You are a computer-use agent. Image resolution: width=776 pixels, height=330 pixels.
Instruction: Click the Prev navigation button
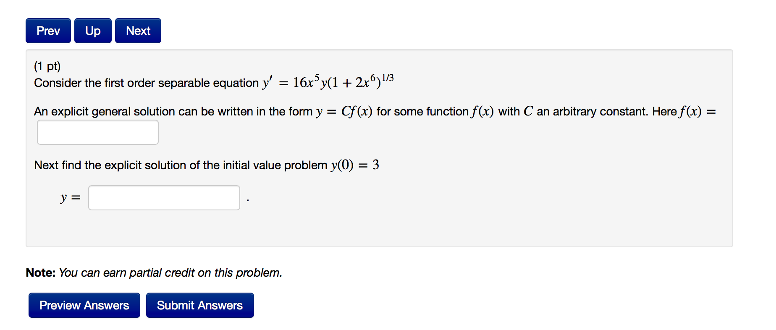click(x=48, y=31)
